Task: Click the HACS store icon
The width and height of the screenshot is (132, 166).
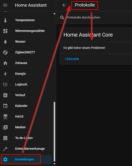Action: [5, 116]
